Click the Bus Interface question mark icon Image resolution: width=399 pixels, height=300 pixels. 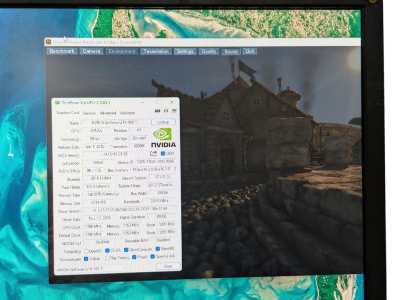[x=175, y=169]
